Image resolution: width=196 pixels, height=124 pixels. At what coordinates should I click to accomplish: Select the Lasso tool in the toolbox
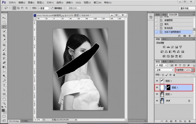[4, 27]
